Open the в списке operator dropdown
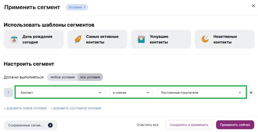This screenshot has width=258, height=132. 131,93
